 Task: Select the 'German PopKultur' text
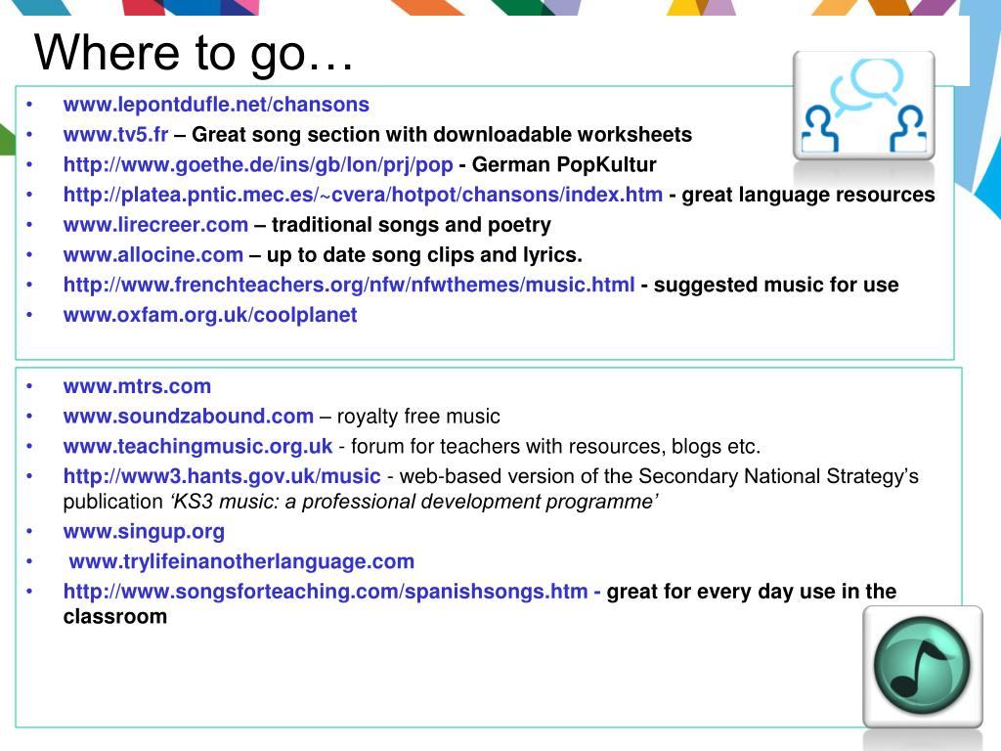click(x=564, y=164)
